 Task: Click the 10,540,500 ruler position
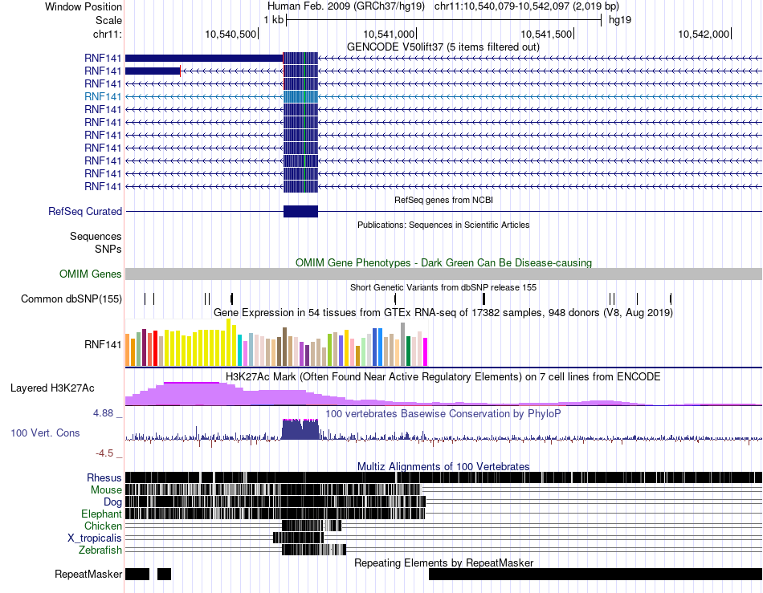pyautogui.click(x=231, y=34)
